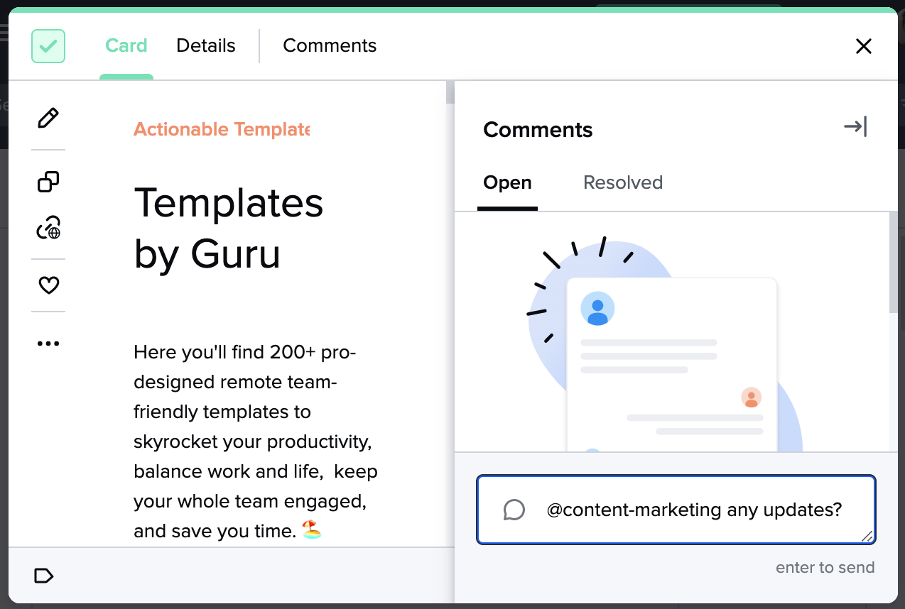Switch to the Card tab

pyautogui.click(x=126, y=45)
